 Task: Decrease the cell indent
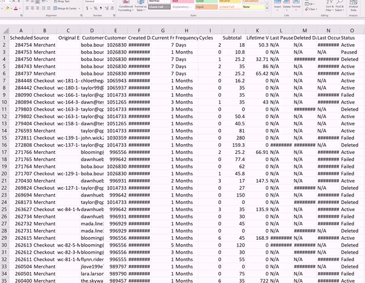coord(43,9)
